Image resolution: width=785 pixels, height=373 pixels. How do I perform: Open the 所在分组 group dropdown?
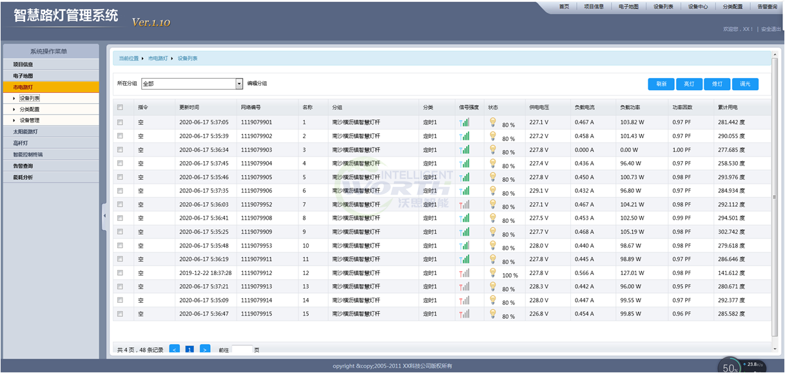coord(239,84)
